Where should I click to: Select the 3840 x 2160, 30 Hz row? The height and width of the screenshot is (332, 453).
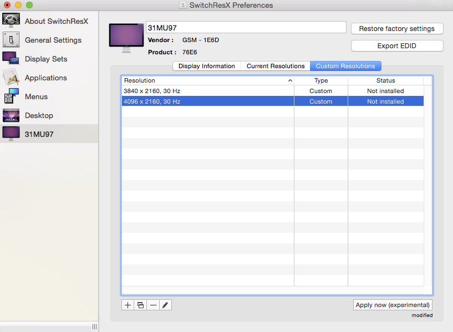pos(273,91)
